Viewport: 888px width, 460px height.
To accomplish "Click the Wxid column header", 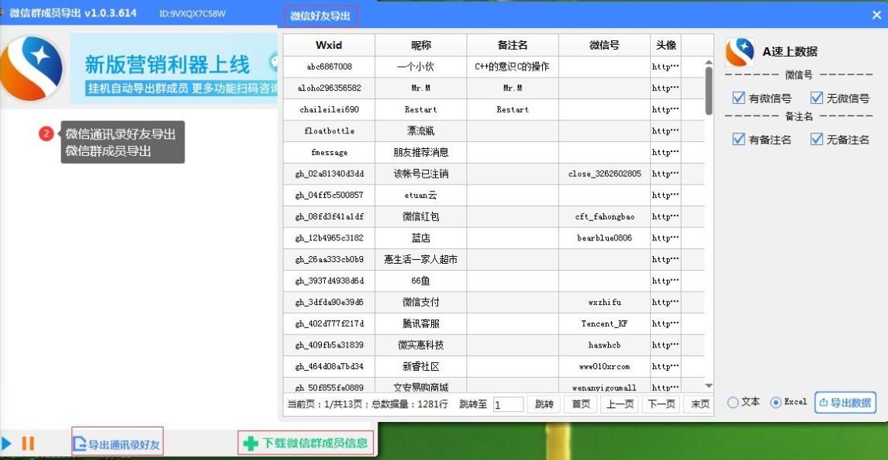I will (x=329, y=45).
